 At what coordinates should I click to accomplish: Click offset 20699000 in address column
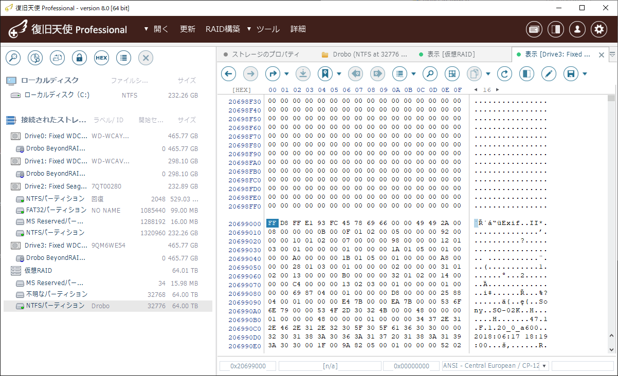[x=245, y=224]
